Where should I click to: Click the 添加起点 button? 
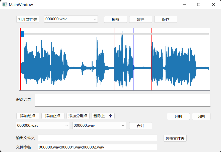(28, 116)
